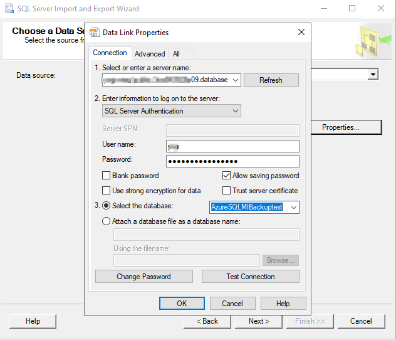Click the Using the filename field
This screenshot has width=396, height=340.
point(187,260)
